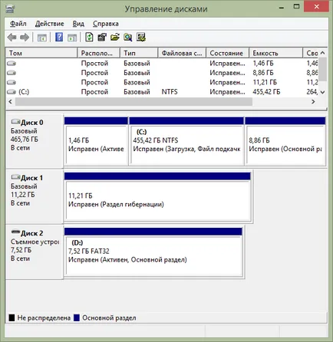Click the checklist settings toolbar icon
Screen dimensions: 333x342
pos(141,38)
